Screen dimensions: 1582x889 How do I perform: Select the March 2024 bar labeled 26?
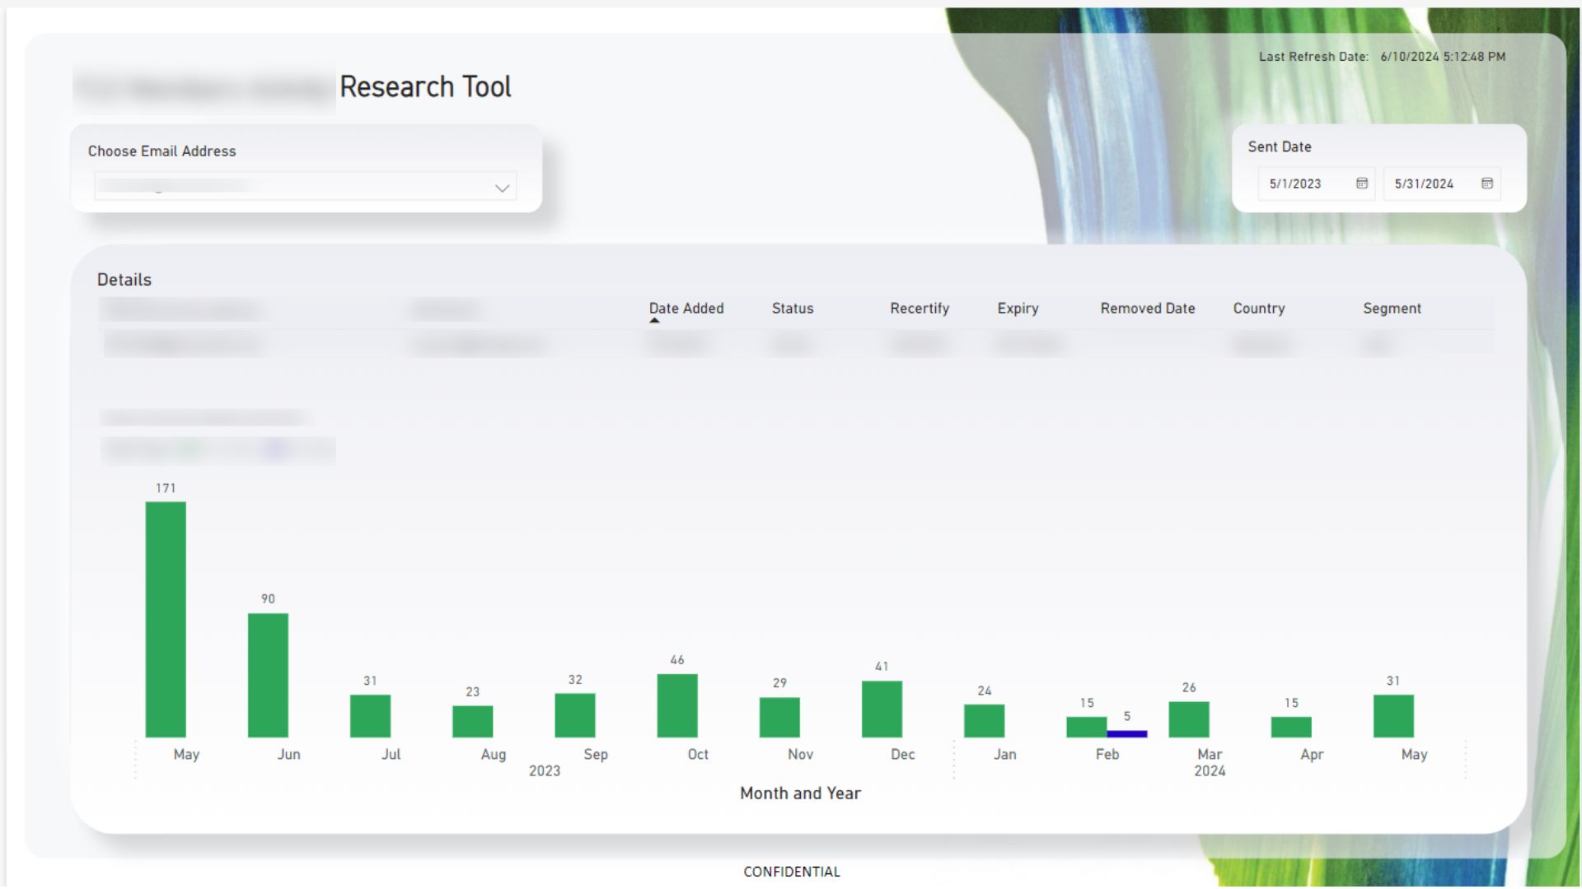click(x=1189, y=719)
